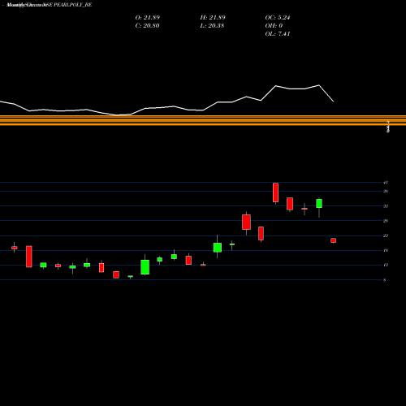Click the 33 price axis label
406x406 pixels.
click(386, 206)
